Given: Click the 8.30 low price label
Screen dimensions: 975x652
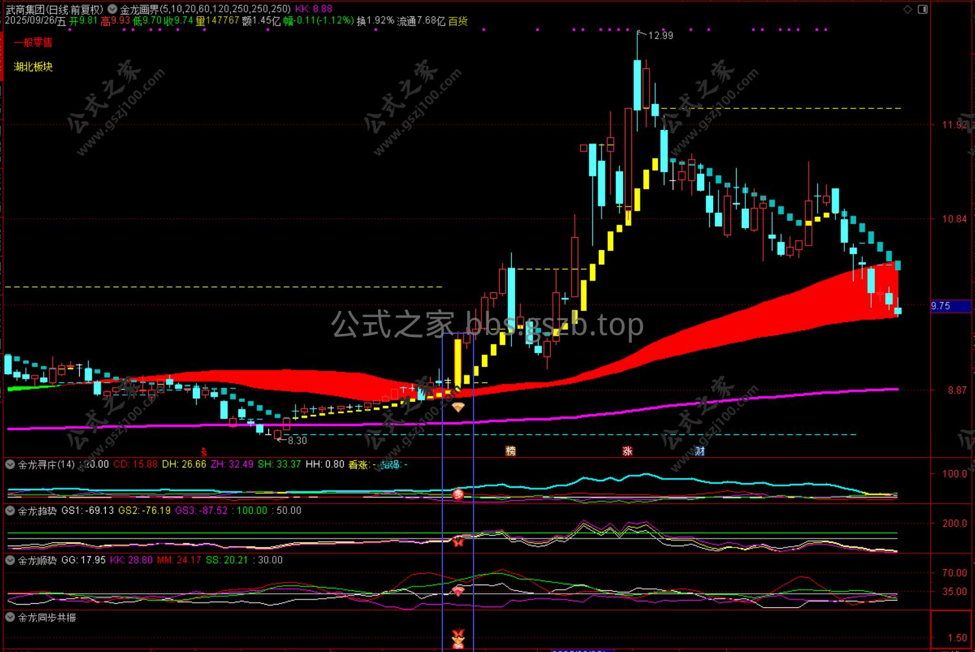Looking at the screenshot, I should coord(297,440).
